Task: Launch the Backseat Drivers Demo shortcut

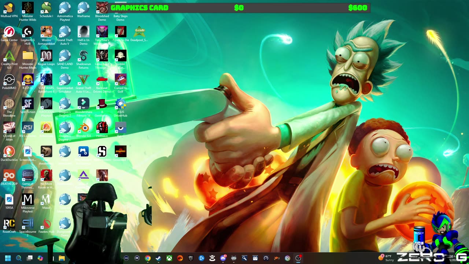Action: [102, 84]
